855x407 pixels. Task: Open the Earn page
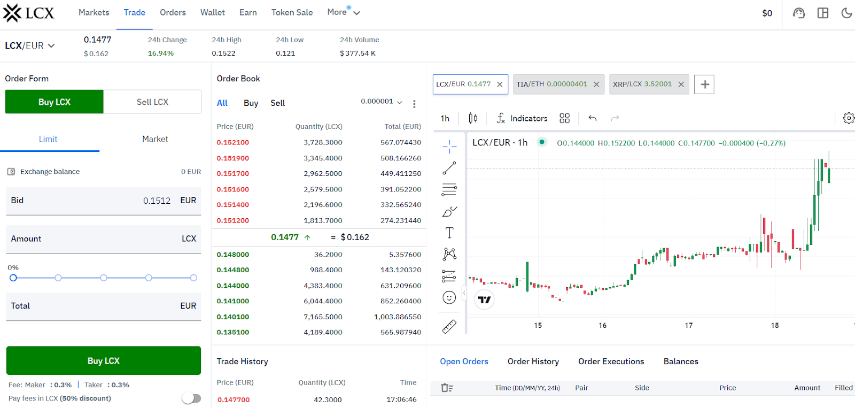[x=248, y=12]
